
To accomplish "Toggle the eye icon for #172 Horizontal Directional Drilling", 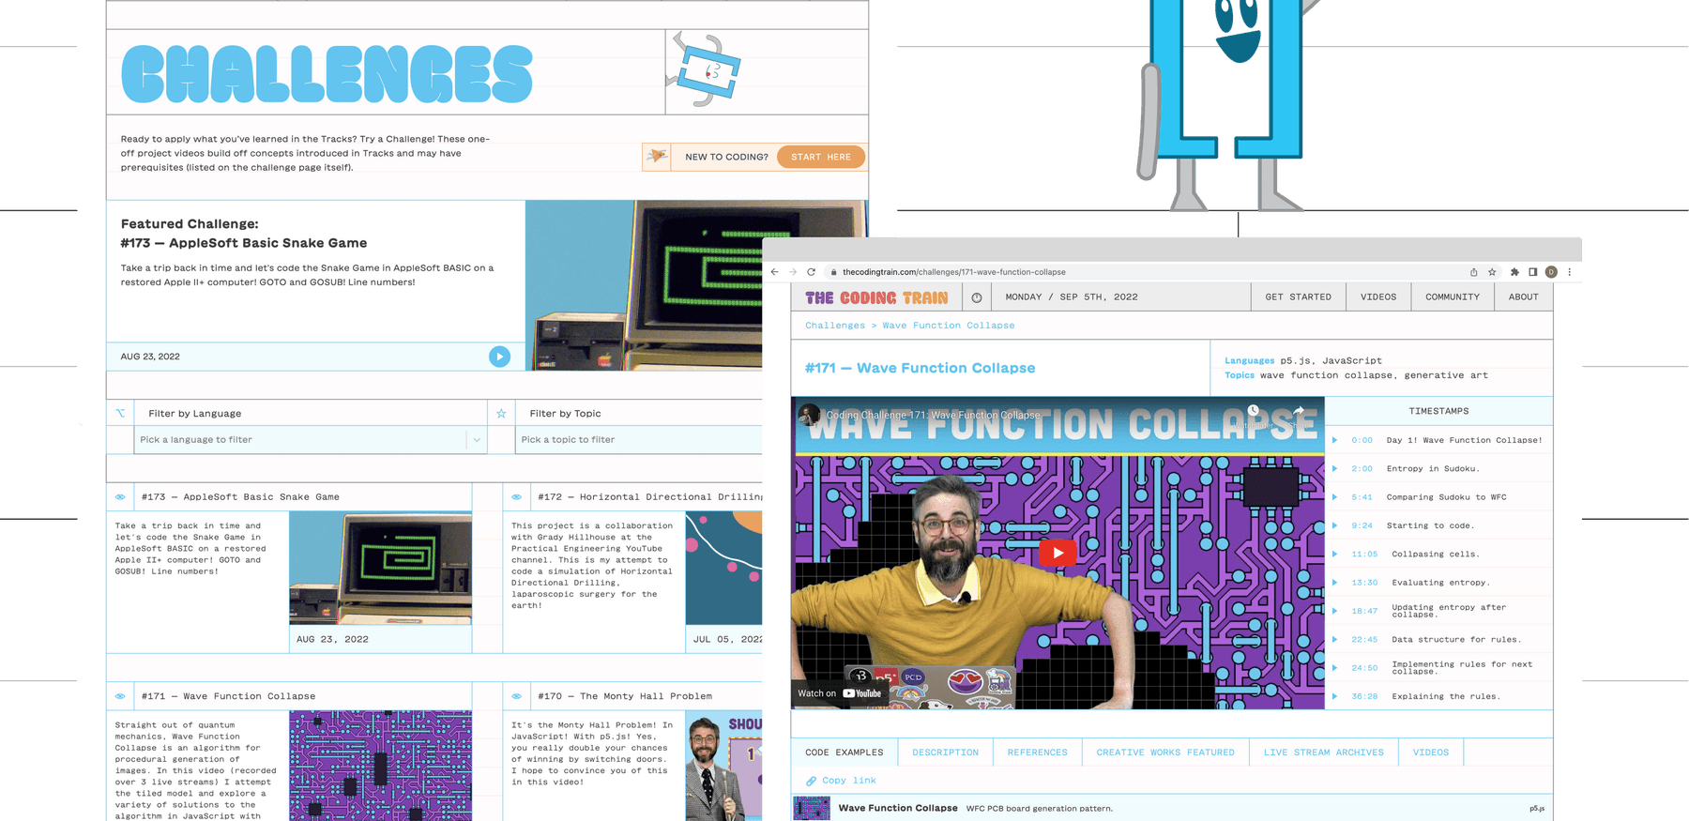I will [516, 497].
